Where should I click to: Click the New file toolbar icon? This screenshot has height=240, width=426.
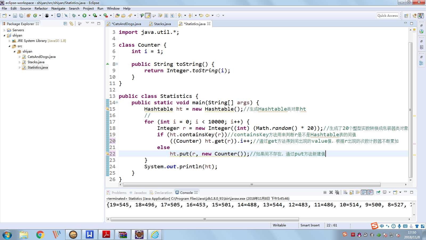pyautogui.click(x=5, y=15)
